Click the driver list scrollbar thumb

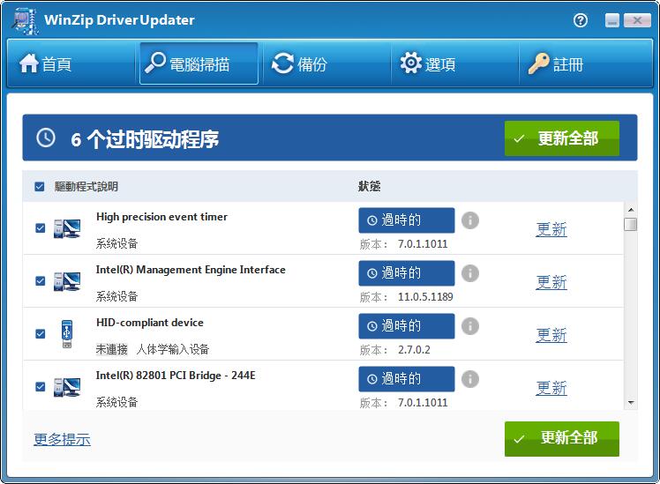pos(631,224)
